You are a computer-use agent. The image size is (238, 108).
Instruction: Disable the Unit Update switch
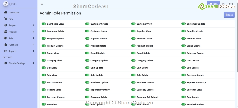(87, 68)
